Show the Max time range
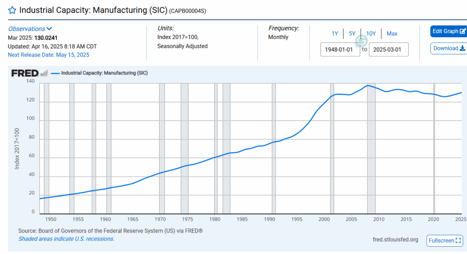The height and width of the screenshot is (254, 467). (x=392, y=34)
